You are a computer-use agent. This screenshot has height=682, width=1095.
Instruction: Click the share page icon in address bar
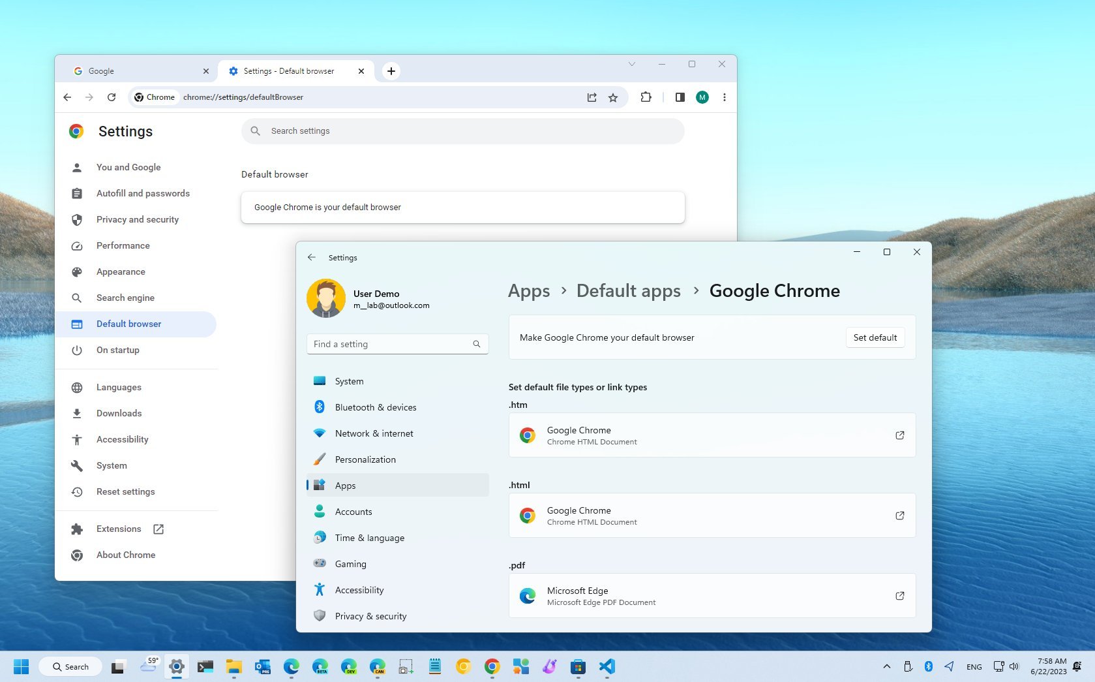pos(592,97)
